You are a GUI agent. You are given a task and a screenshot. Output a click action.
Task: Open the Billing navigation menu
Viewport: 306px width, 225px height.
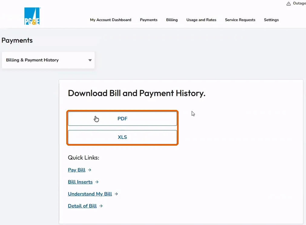click(x=172, y=20)
